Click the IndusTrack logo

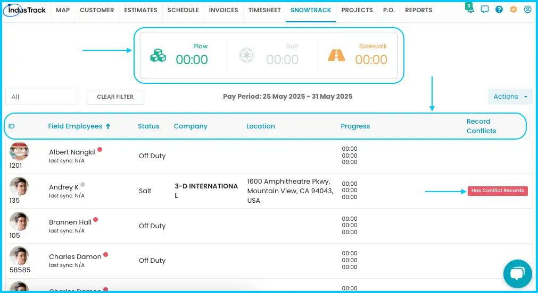(x=24, y=10)
